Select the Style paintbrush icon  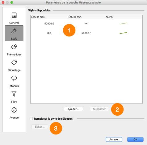tap(14, 31)
